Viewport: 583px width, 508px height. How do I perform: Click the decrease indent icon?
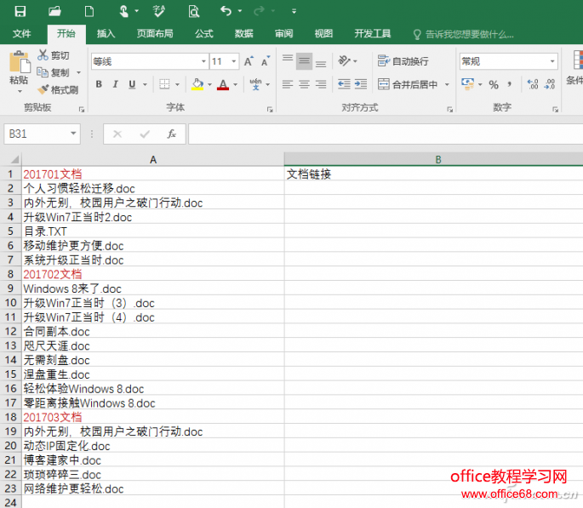[x=344, y=84]
